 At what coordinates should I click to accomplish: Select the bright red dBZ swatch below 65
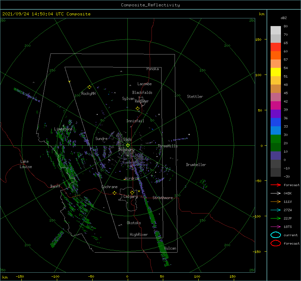(x=276, y=47)
